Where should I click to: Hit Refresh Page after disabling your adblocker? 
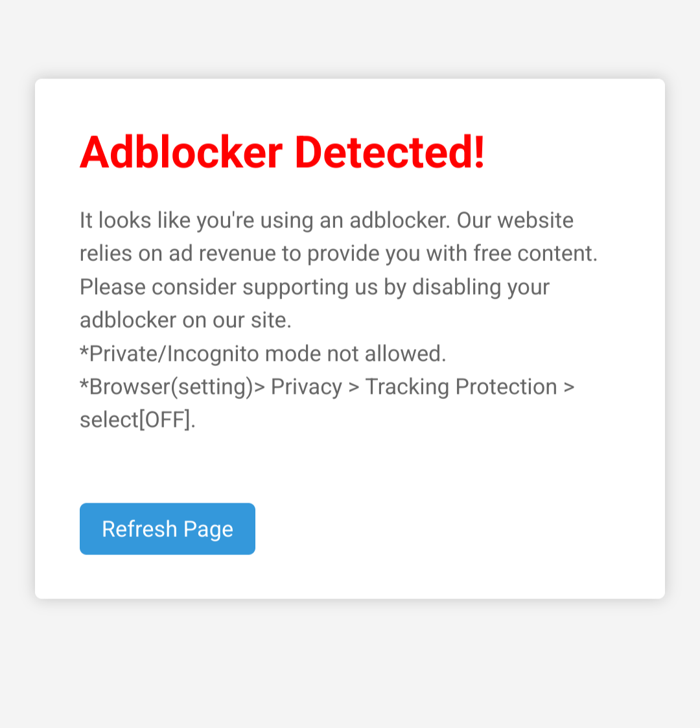[167, 529]
